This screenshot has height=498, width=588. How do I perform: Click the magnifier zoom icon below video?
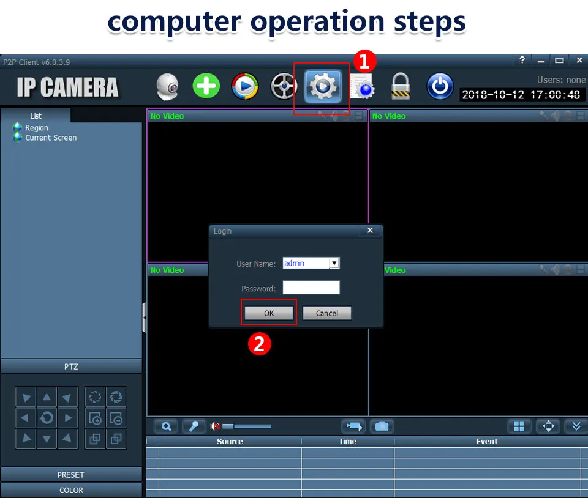[166, 426]
